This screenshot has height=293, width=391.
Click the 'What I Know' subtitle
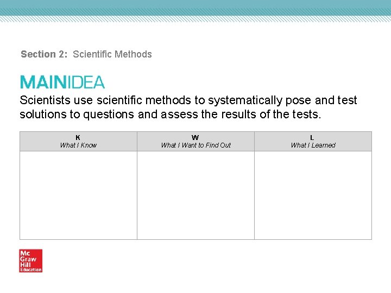click(x=78, y=145)
